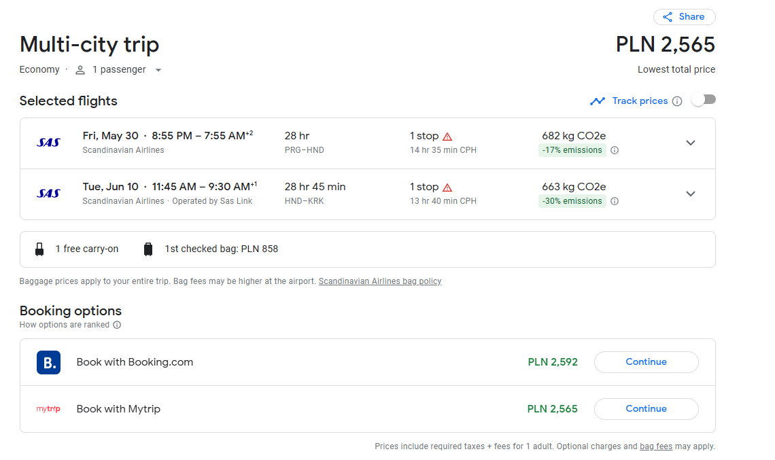775x460 pixels.
Task: Click 'Operated by Sas Link' text
Action: click(212, 201)
